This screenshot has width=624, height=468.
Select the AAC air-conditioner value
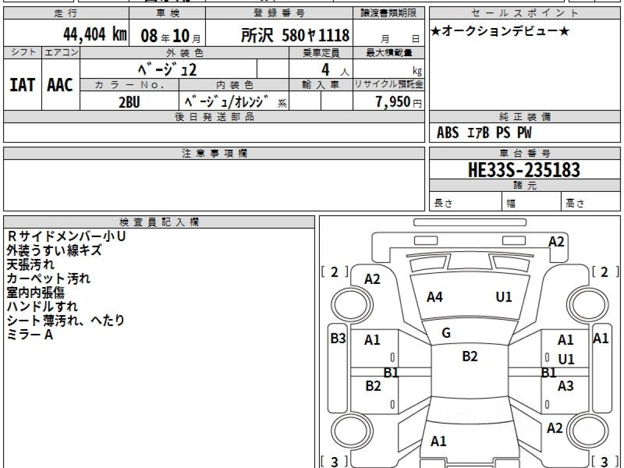pyautogui.click(x=60, y=85)
